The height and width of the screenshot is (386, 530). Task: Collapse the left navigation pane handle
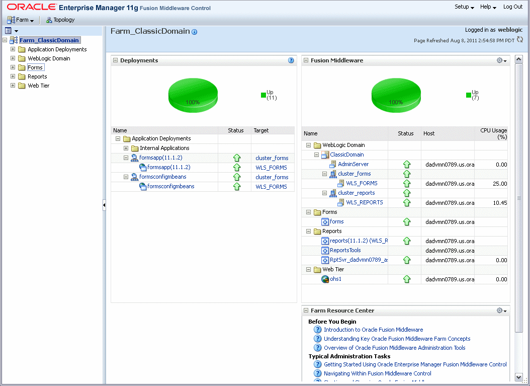coord(104,205)
